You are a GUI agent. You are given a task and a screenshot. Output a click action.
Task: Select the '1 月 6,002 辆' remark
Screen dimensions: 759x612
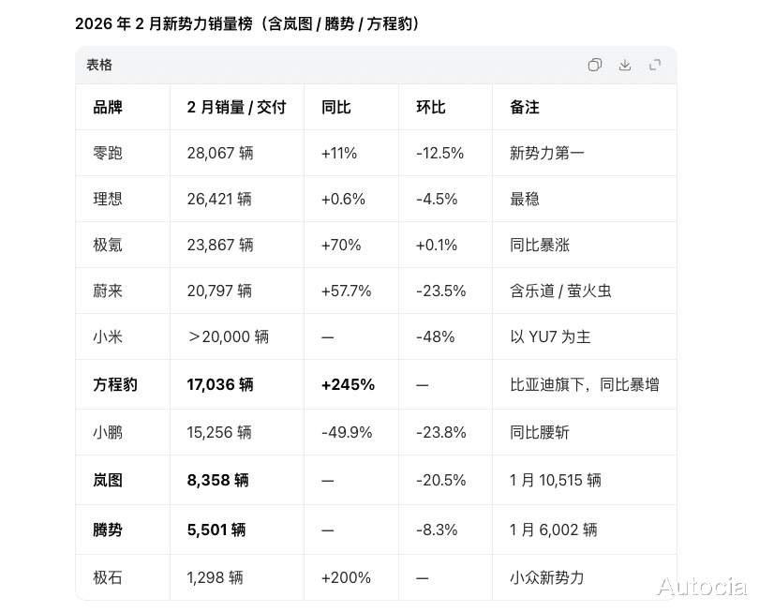point(553,530)
